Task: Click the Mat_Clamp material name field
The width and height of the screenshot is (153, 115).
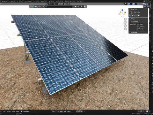Action: [x=69, y=111]
